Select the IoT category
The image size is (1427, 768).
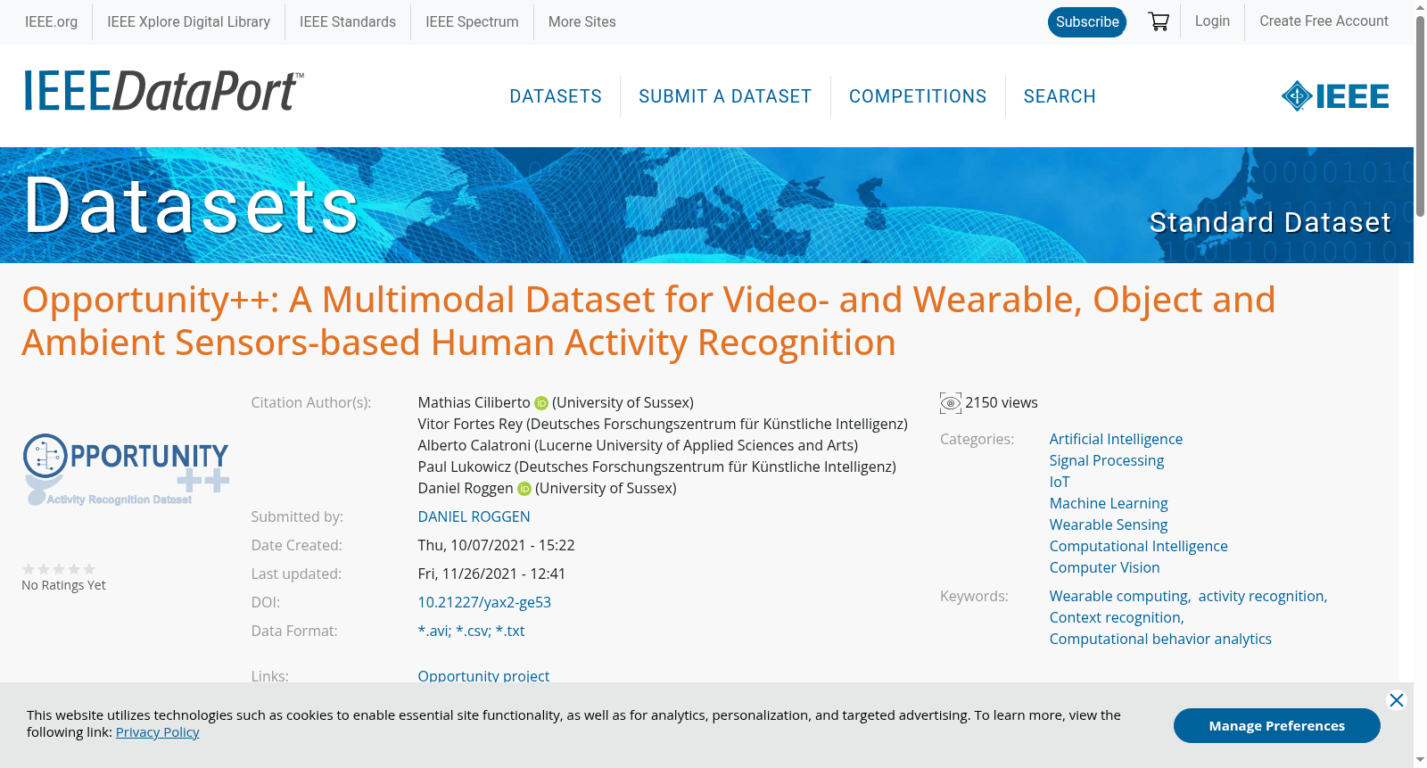point(1060,483)
